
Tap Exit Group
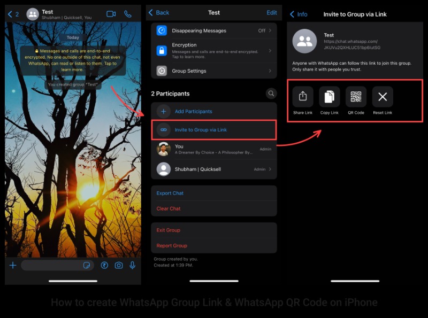click(168, 230)
